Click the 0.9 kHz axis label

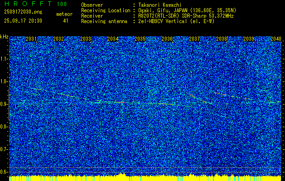click(4, 104)
